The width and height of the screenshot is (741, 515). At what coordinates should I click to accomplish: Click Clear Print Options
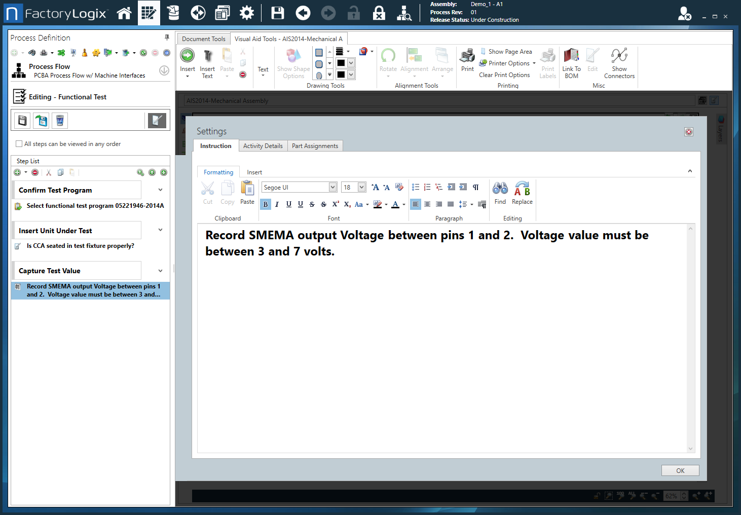pos(504,75)
